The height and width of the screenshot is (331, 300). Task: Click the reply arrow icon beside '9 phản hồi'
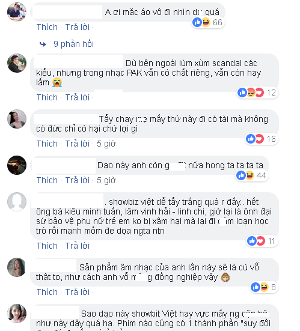click(43, 44)
